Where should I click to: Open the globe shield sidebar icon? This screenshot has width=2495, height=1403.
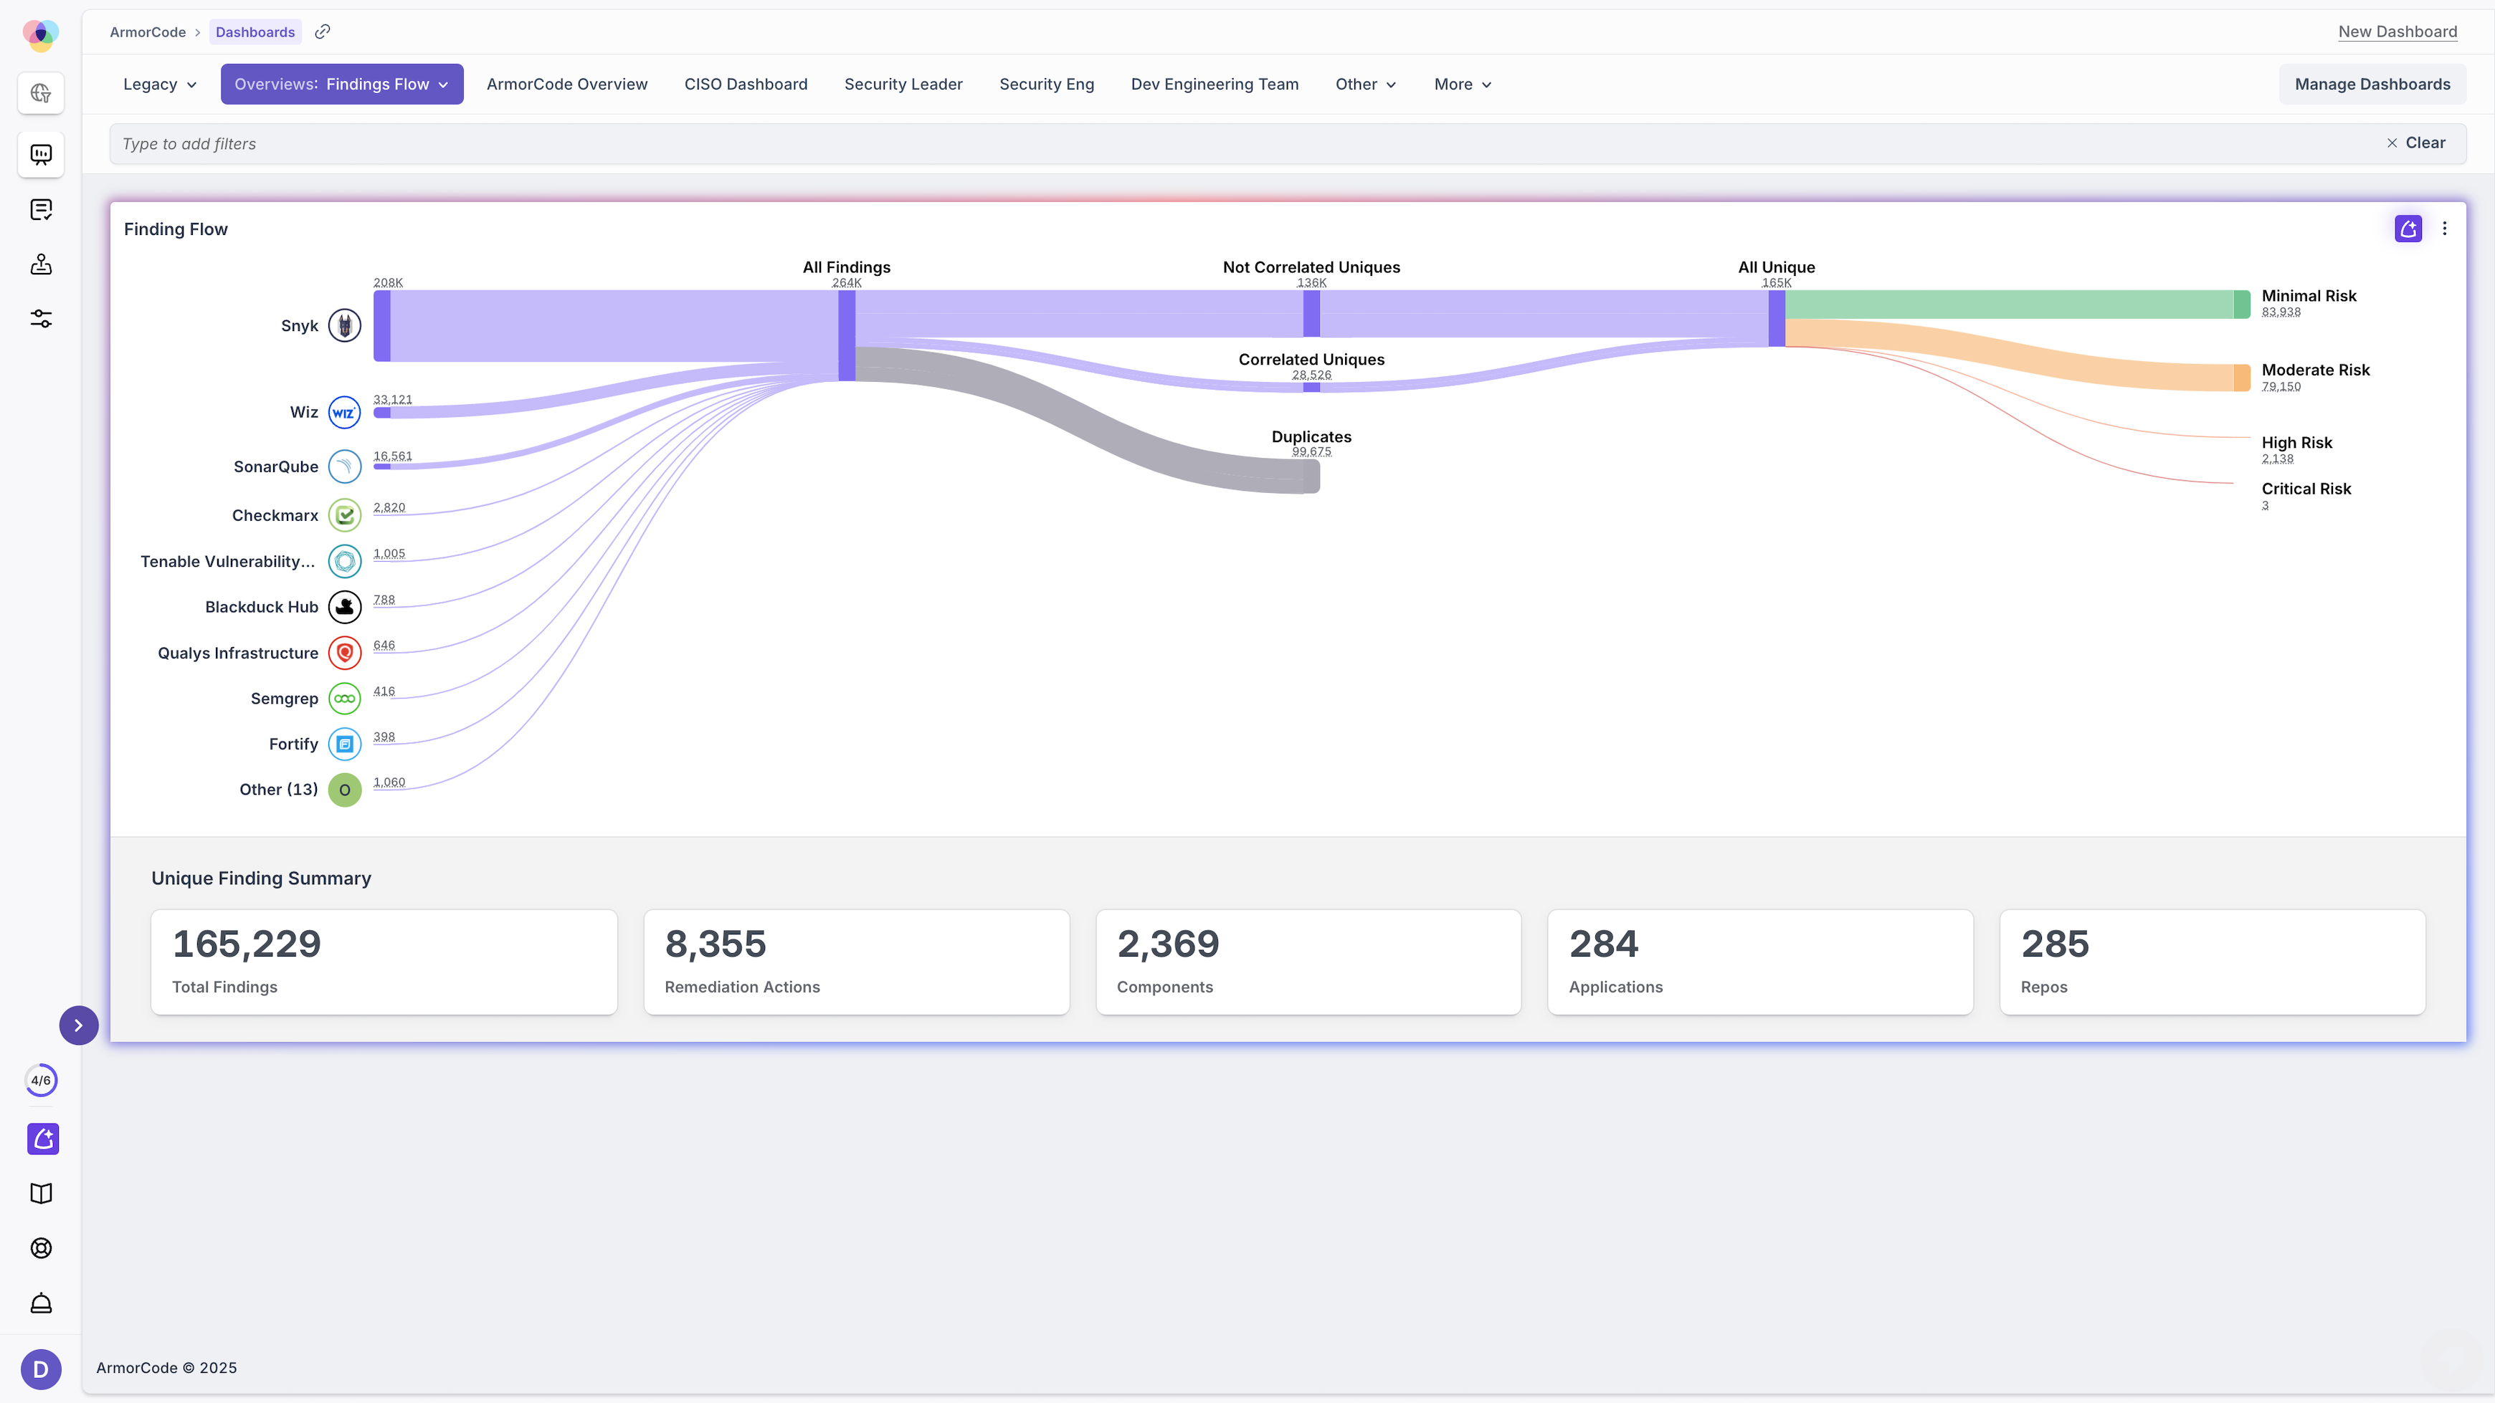[x=41, y=93]
